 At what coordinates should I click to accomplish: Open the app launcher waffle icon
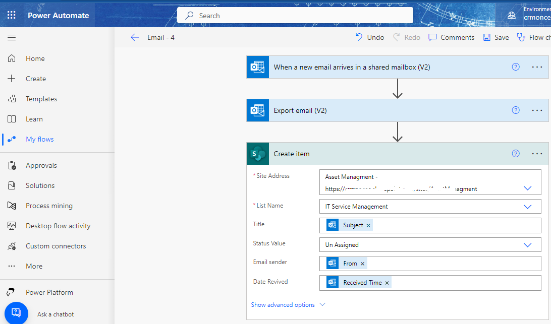tap(12, 15)
